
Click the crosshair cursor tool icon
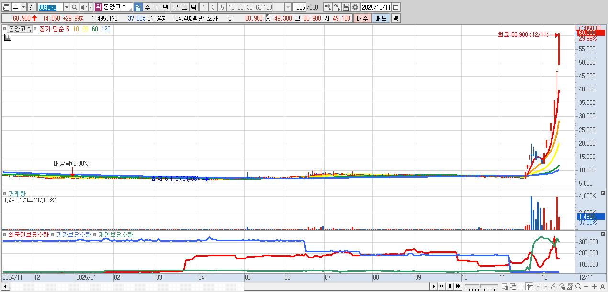[x=529, y=287]
